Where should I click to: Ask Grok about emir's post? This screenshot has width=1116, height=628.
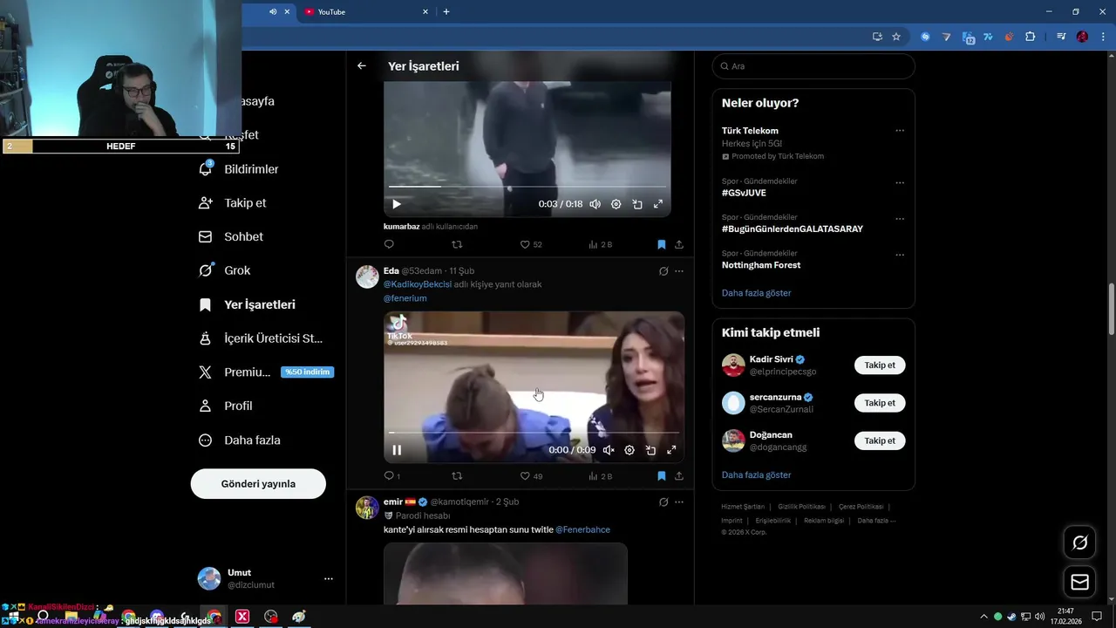[x=663, y=502]
